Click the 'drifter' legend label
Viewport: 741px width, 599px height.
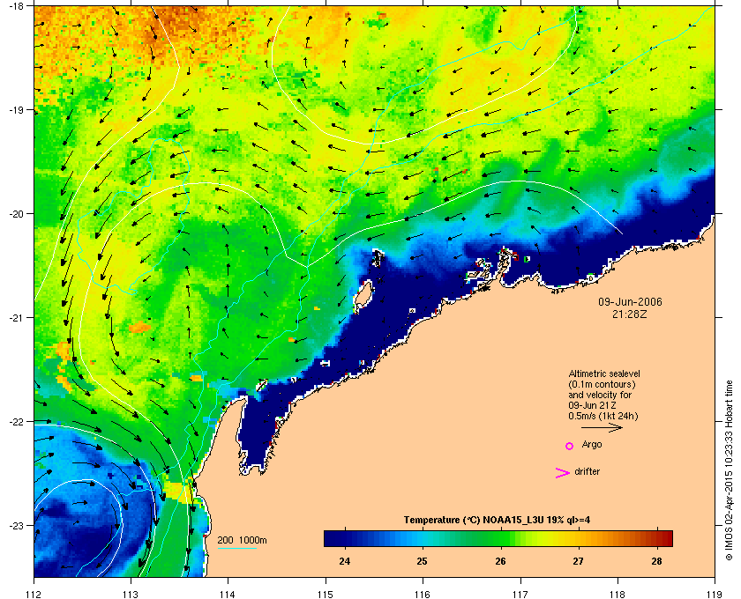(587, 471)
